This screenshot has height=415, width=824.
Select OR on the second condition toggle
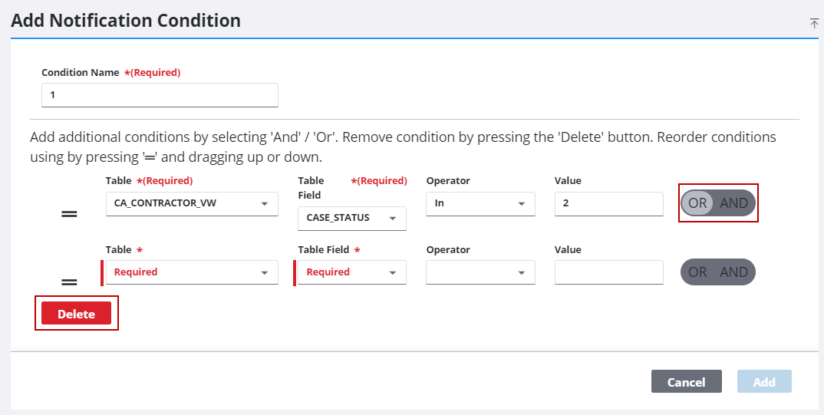coord(697,272)
